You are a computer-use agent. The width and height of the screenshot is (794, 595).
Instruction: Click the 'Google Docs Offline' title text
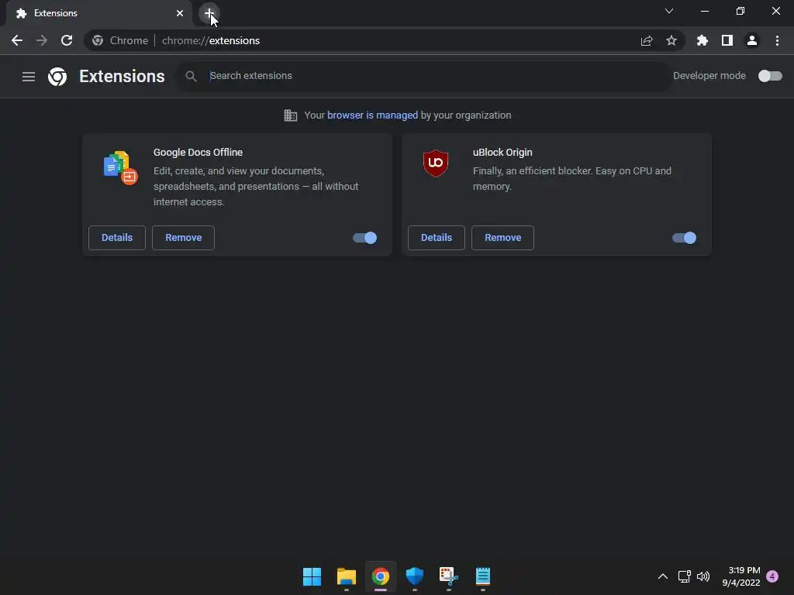click(x=198, y=153)
